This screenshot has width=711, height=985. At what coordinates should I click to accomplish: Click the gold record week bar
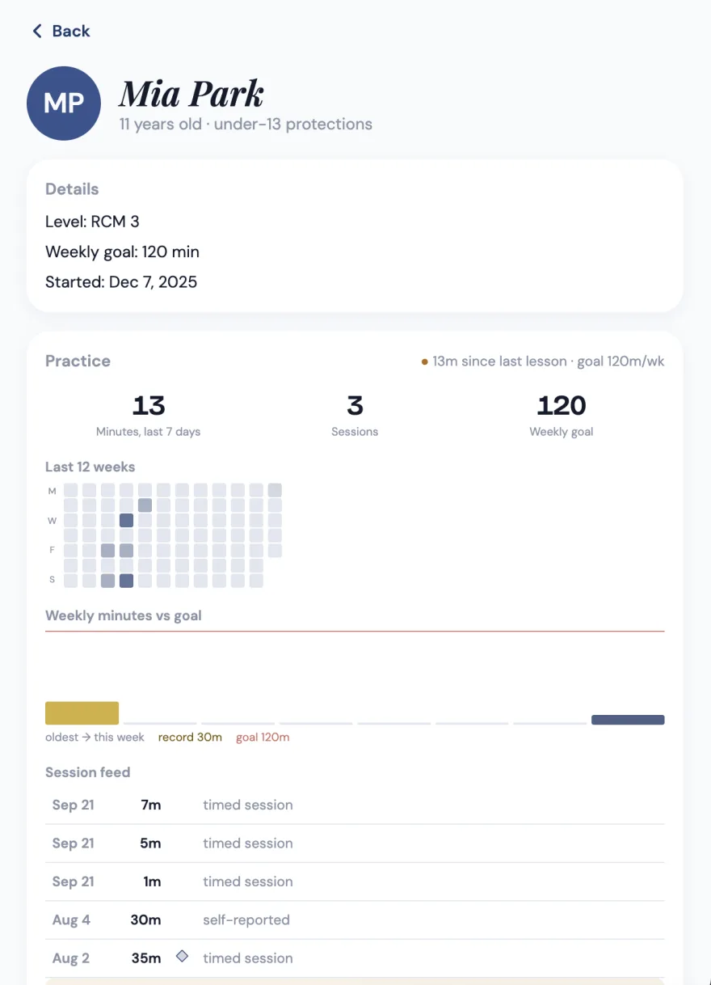[x=82, y=713]
